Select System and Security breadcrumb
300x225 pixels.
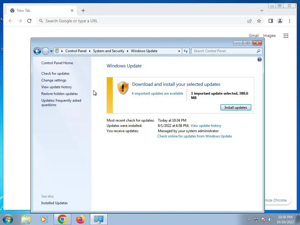pos(108,51)
